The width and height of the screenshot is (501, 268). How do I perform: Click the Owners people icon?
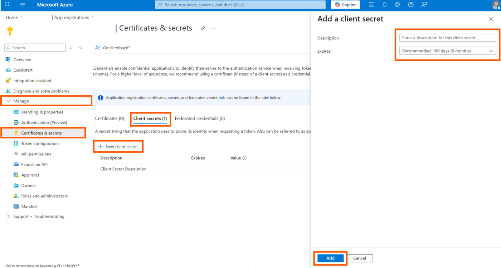[16, 185]
